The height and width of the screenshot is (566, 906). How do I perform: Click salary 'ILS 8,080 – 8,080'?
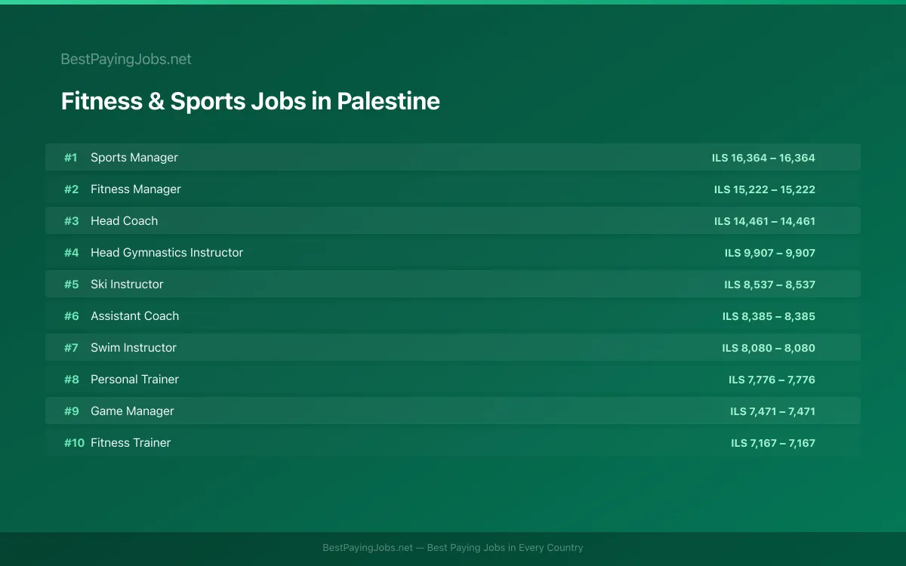769,348
